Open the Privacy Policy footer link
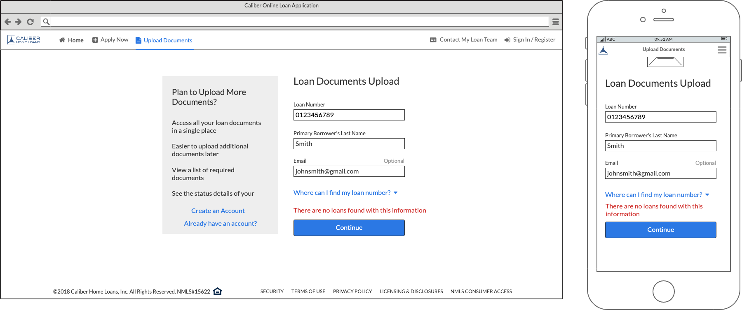 click(x=352, y=291)
